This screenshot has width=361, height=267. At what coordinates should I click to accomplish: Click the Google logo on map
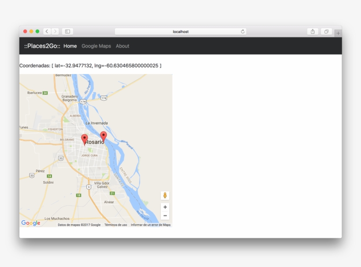tap(31, 223)
